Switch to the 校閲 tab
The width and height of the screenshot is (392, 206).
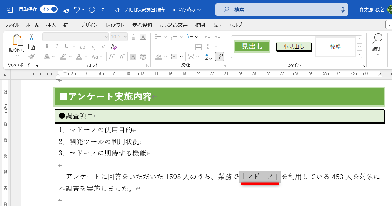click(x=200, y=25)
